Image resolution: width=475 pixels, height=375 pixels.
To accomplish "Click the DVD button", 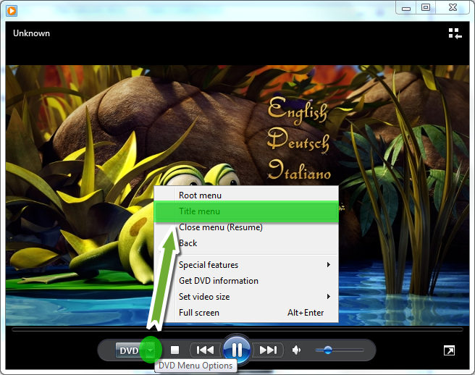I will coord(130,350).
